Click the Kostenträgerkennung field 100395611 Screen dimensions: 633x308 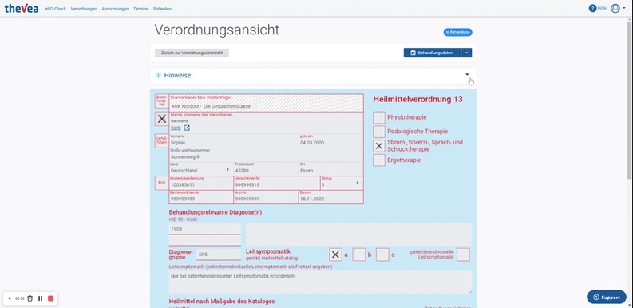click(201, 183)
